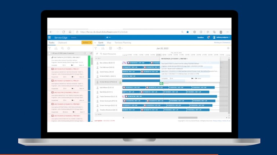Click the green mobile icon on Kirstie McGurk row

click(x=120, y=82)
